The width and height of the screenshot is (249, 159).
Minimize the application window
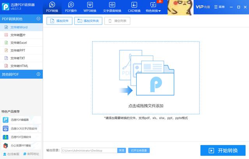231,7
